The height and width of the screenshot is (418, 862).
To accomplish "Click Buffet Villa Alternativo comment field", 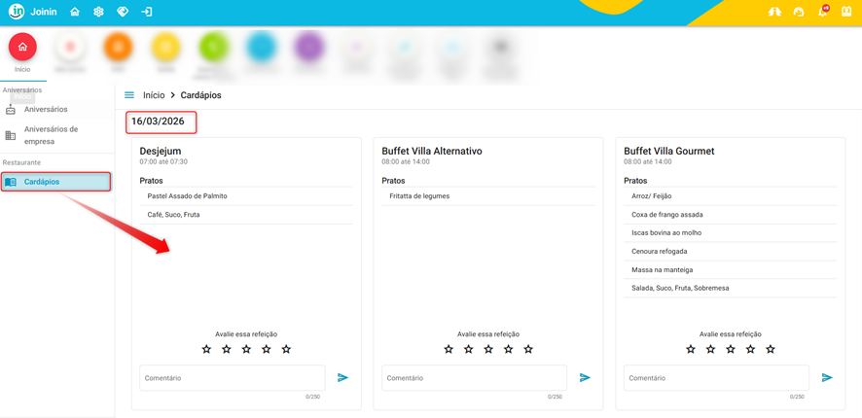I will point(474,377).
